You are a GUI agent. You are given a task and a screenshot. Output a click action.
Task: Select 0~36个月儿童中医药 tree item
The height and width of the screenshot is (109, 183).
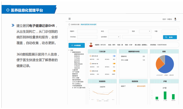[x=79, y=88]
